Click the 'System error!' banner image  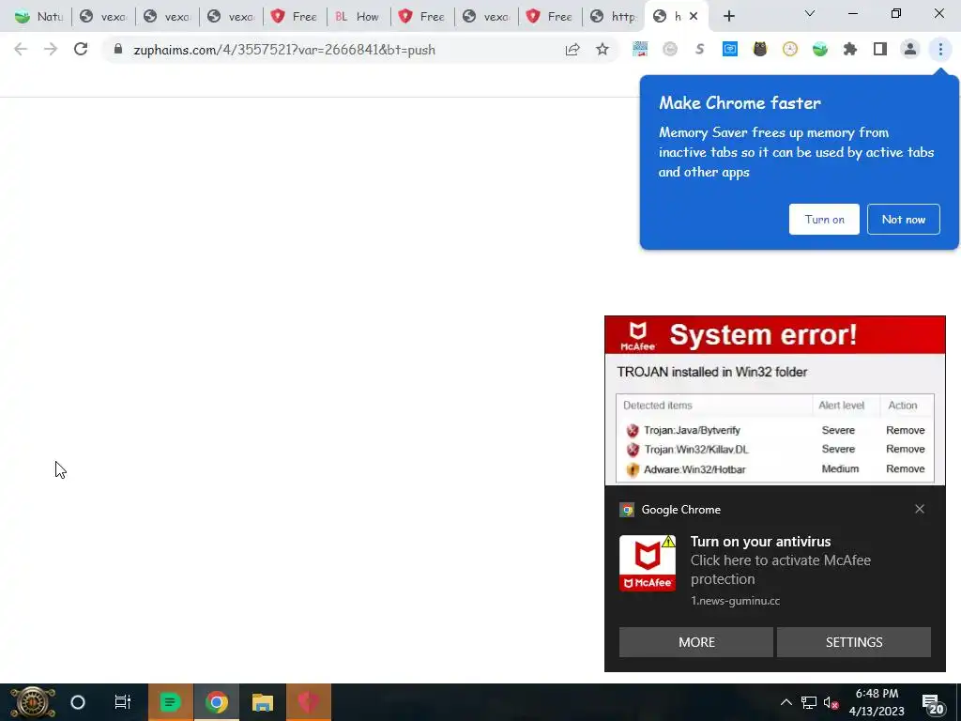pos(774,335)
